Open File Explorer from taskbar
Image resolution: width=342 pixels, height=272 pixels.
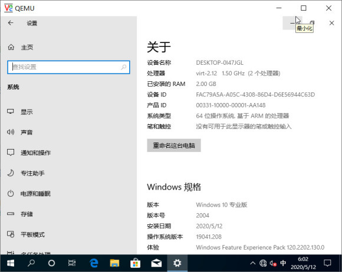click(x=114, y=263)
